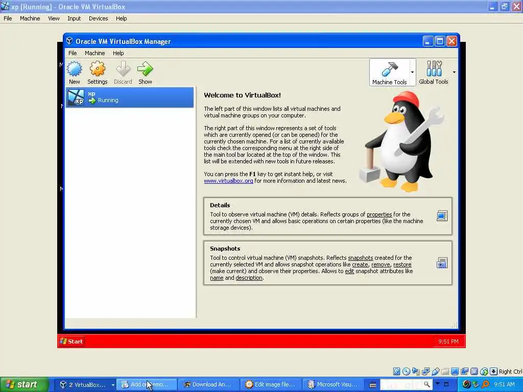Viewport: 523px width, 392px height.
Task: Follow the 'properties' link in Details
Action: 379,214
